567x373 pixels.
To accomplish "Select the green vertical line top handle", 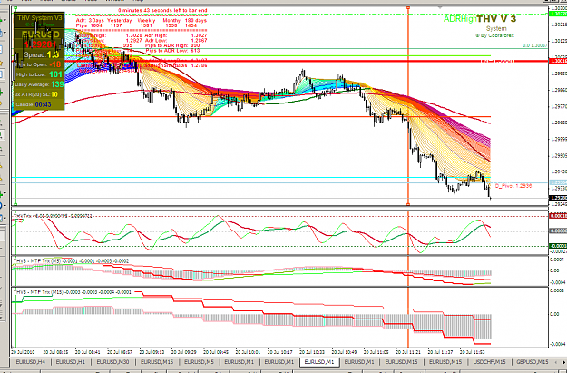I will pos(15,7).
